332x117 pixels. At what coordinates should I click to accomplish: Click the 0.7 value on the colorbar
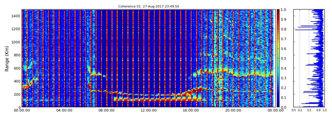coord(283,39)
